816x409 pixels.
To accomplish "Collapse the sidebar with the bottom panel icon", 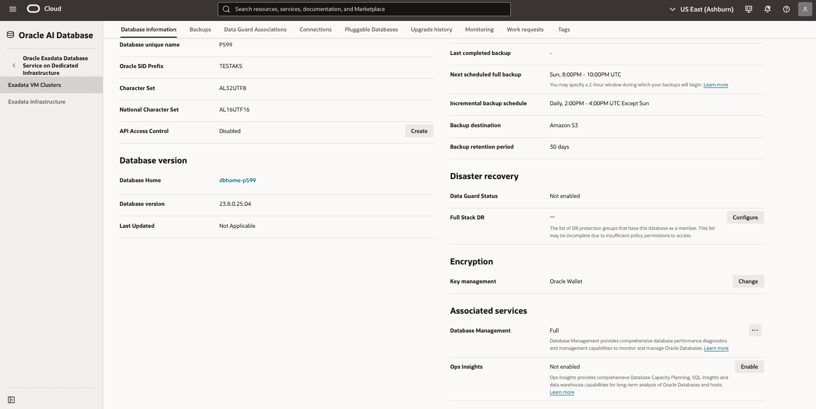I will pos(12,400).
